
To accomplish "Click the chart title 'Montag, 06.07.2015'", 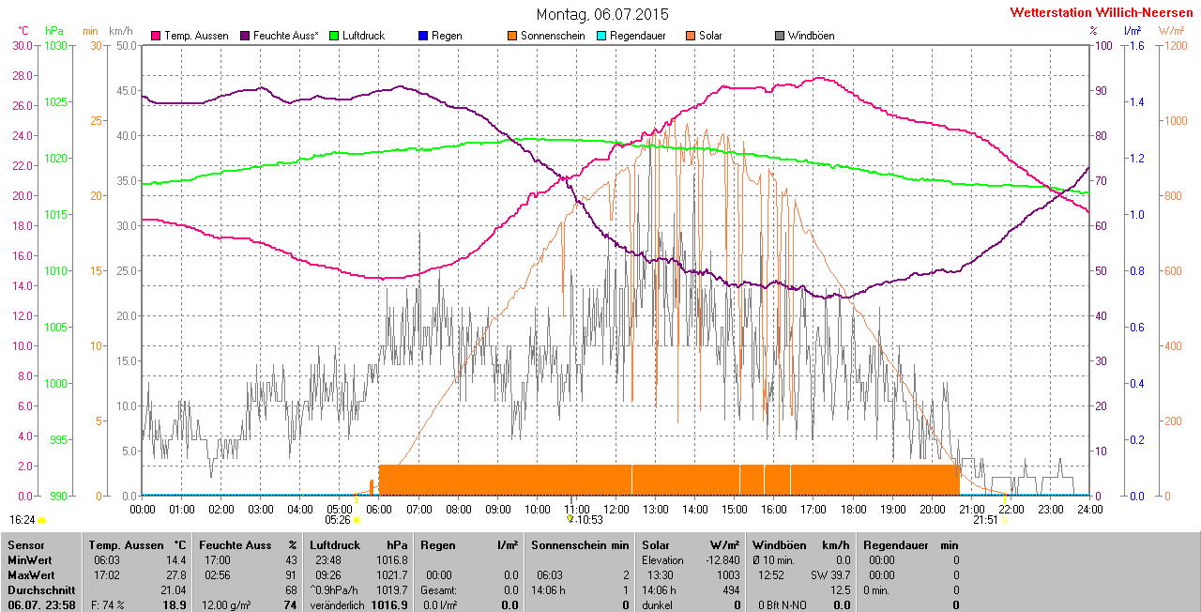I will click(x=602, y=14).
